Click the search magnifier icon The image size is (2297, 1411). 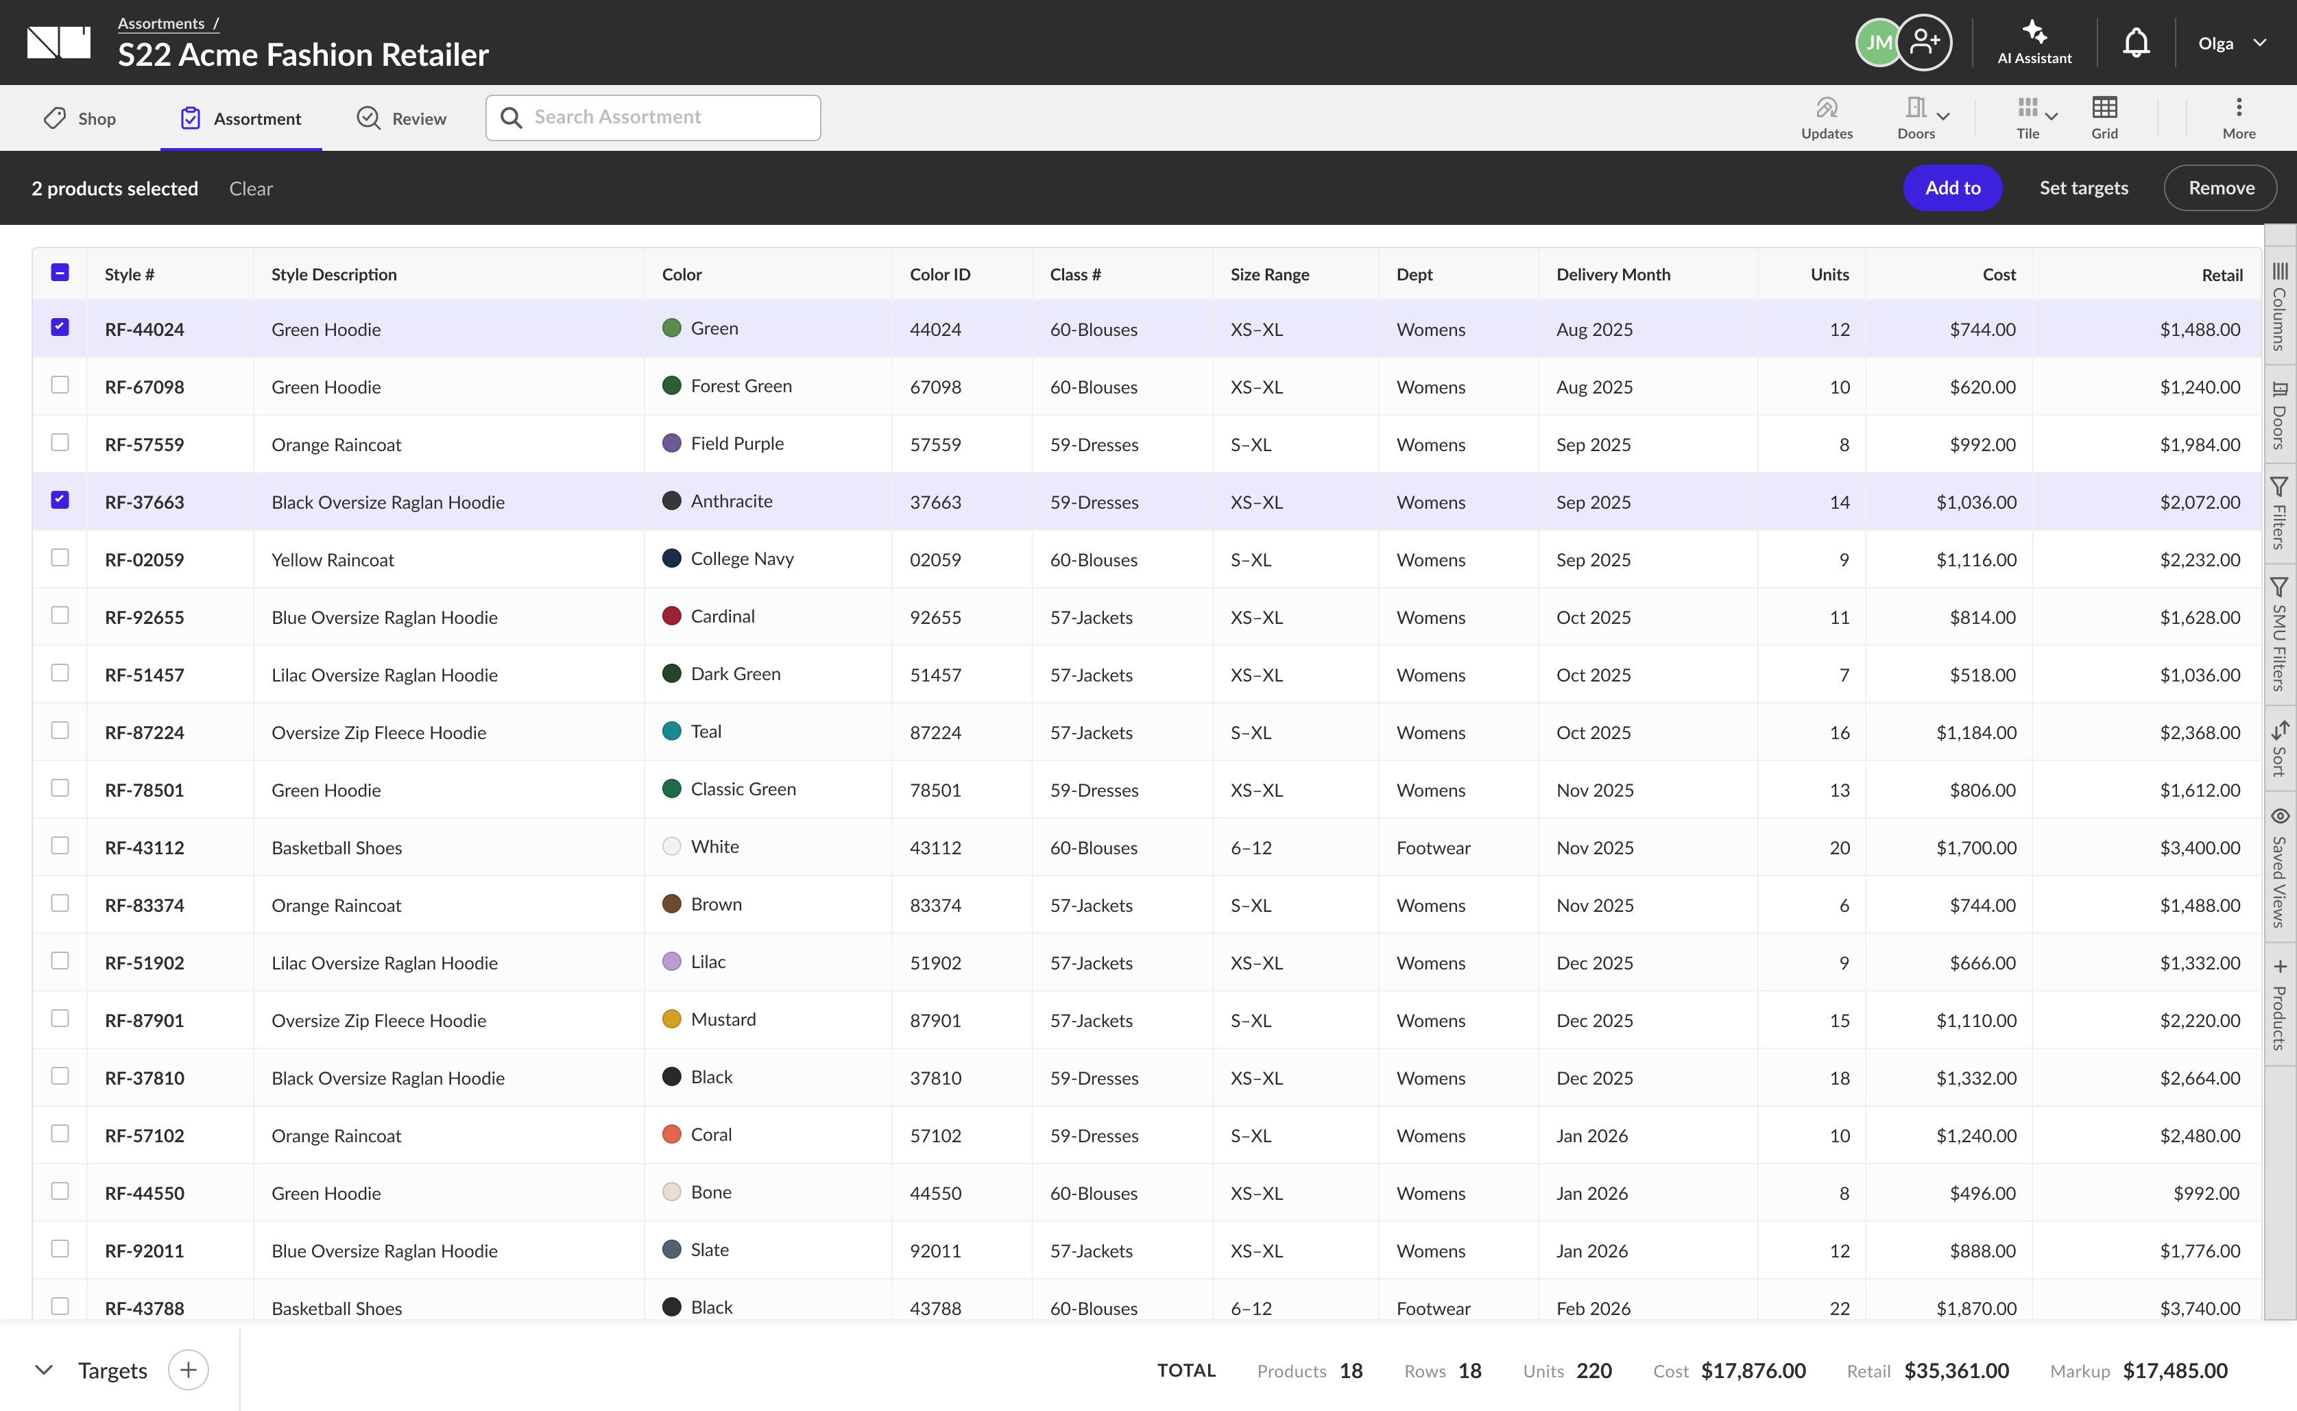click(x=512, y=118)
